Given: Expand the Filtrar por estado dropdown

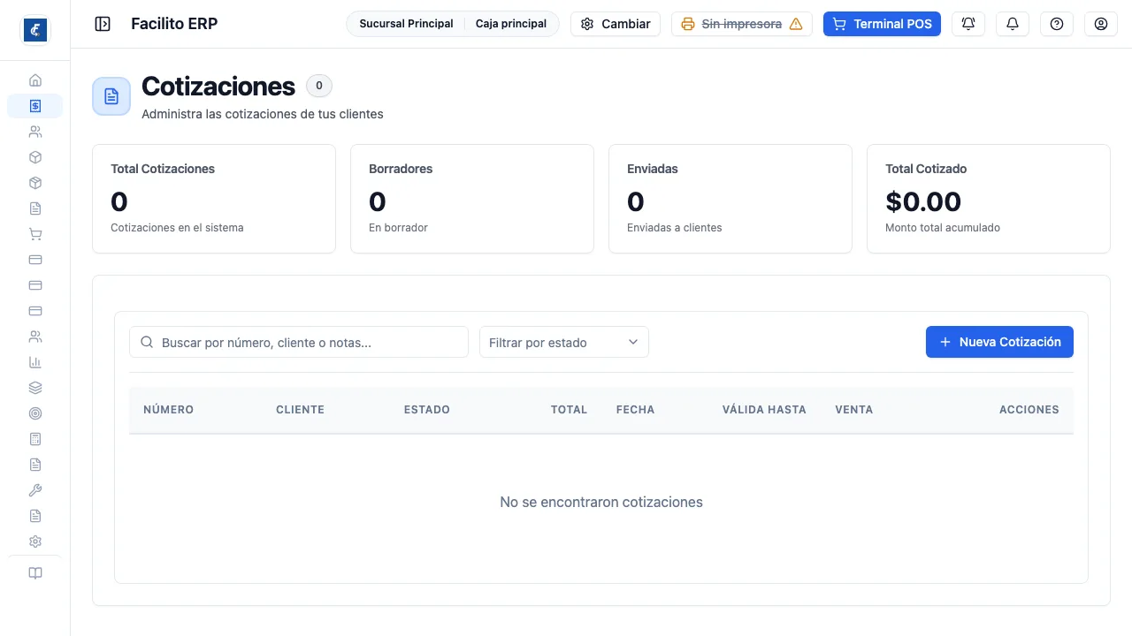Looking at the screenshot, I should tap(564, 342).
